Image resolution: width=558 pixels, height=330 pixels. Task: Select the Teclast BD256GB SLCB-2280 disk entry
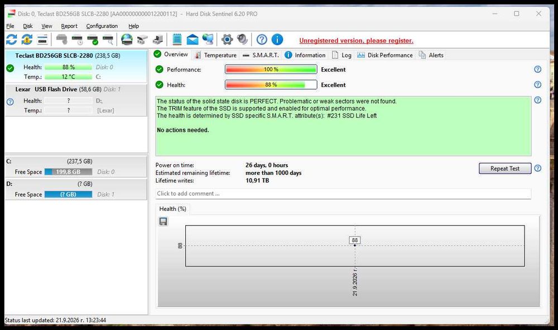tap(76, 66)
